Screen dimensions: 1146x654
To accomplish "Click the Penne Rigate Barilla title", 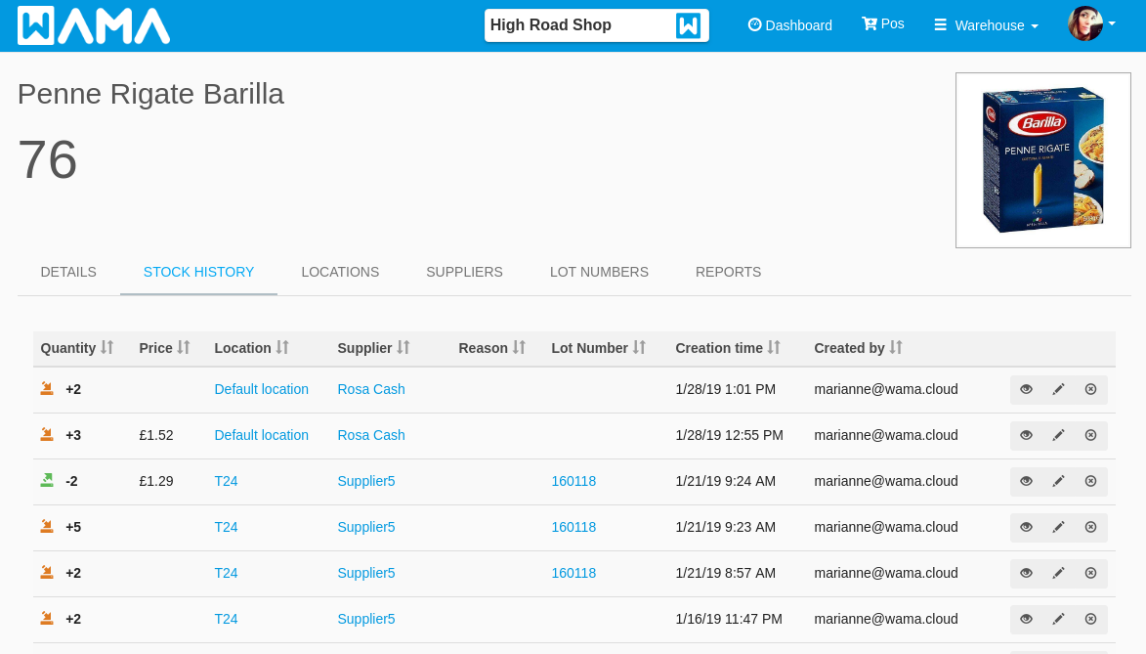I will point(150,94).
